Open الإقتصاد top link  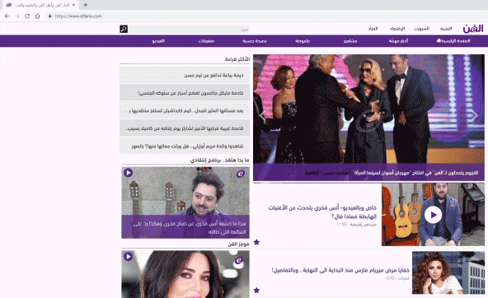(397, 29)
